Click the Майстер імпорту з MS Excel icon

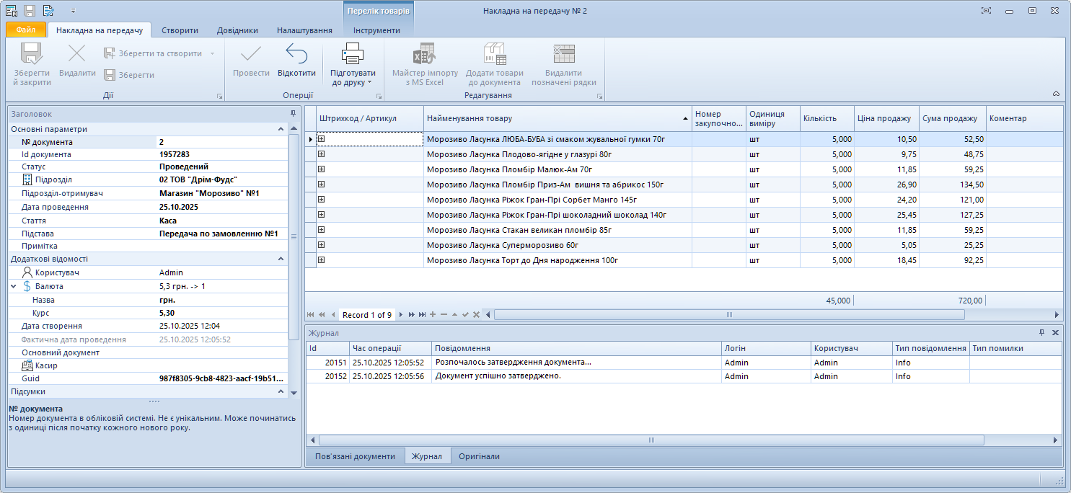tap(425, 54)
